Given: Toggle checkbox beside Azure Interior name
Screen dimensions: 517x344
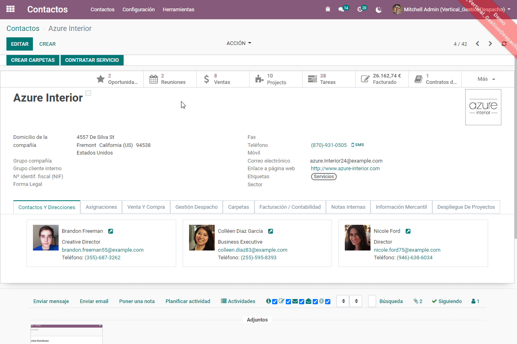Looking at the screenshot, I should click(x=88, y=93).
